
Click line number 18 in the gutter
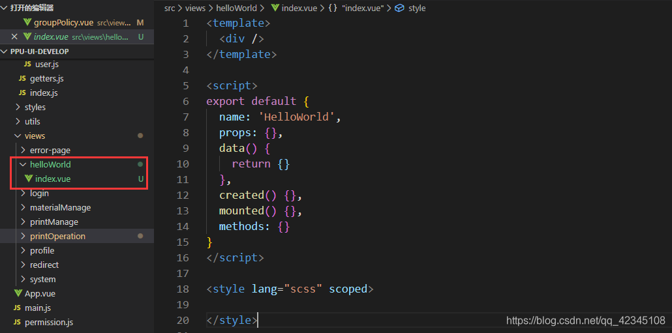[x=183, y=289]
